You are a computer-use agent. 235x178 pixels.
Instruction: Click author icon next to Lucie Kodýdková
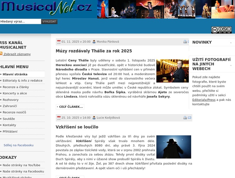click(x=94, y=118)
